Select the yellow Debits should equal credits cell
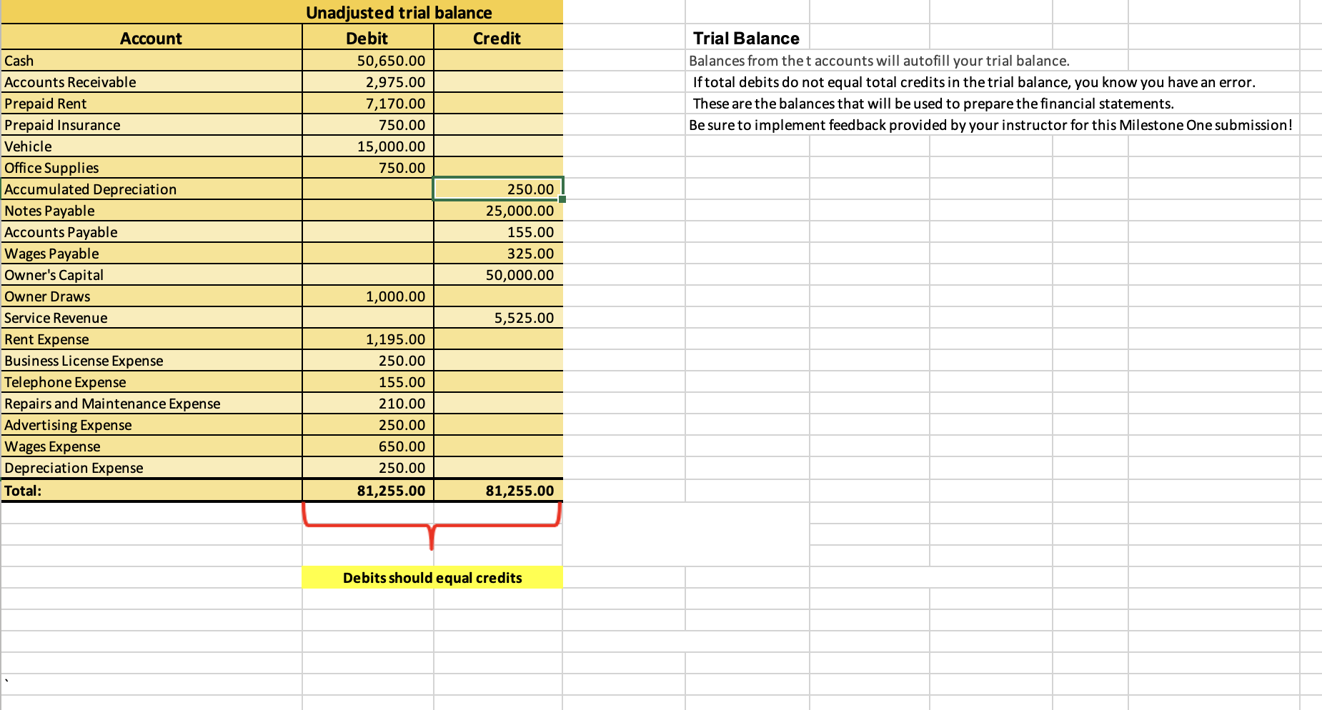This screenshot has width=1322, height=710. [432, 577]
